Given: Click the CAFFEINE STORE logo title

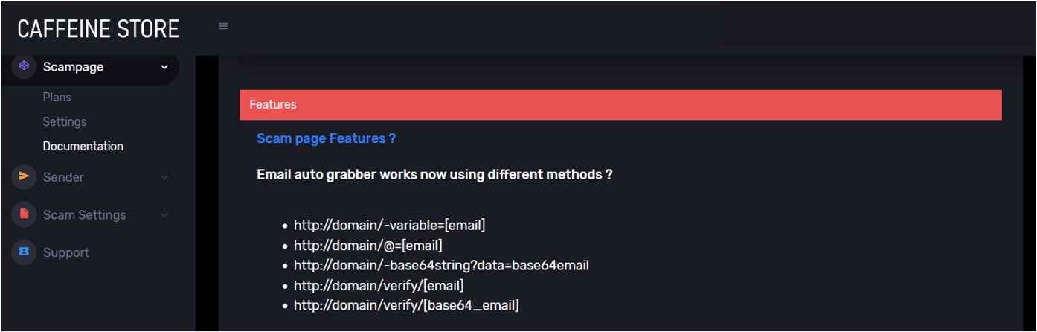Looking at the screenshot, I should point(98,29).
